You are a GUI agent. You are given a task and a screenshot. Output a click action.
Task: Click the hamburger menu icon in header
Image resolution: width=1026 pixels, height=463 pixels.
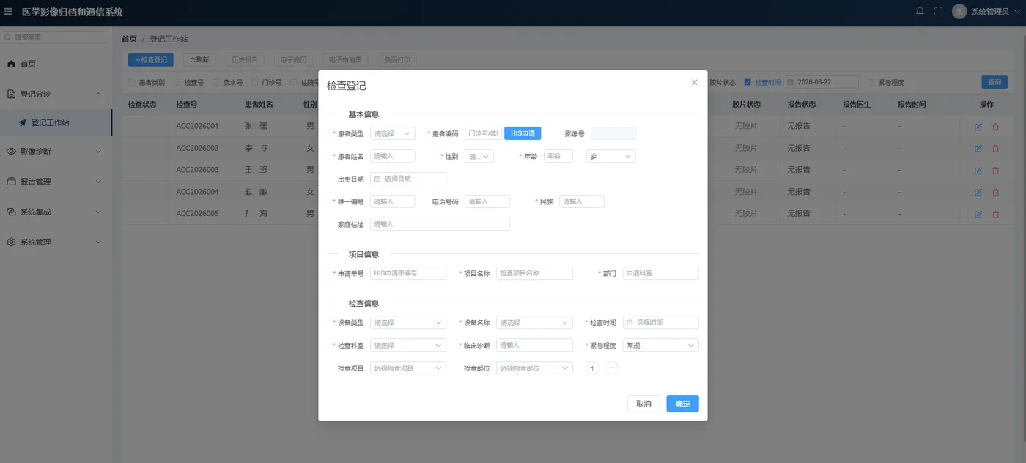coord(9,12)
